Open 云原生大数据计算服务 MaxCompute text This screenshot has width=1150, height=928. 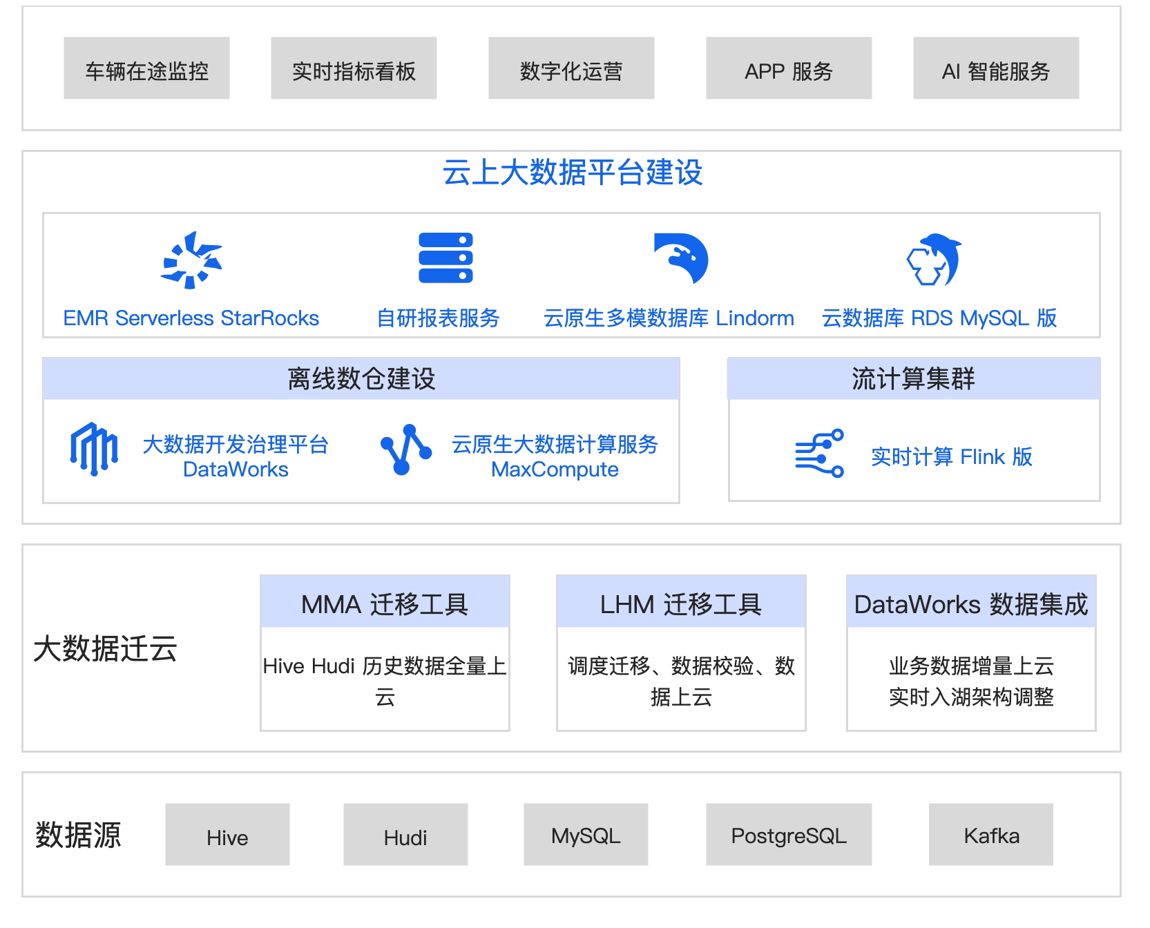555,456
